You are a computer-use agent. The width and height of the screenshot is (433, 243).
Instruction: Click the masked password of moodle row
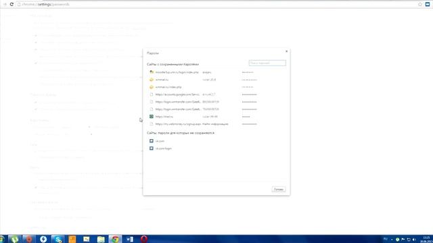click(248, 72)
